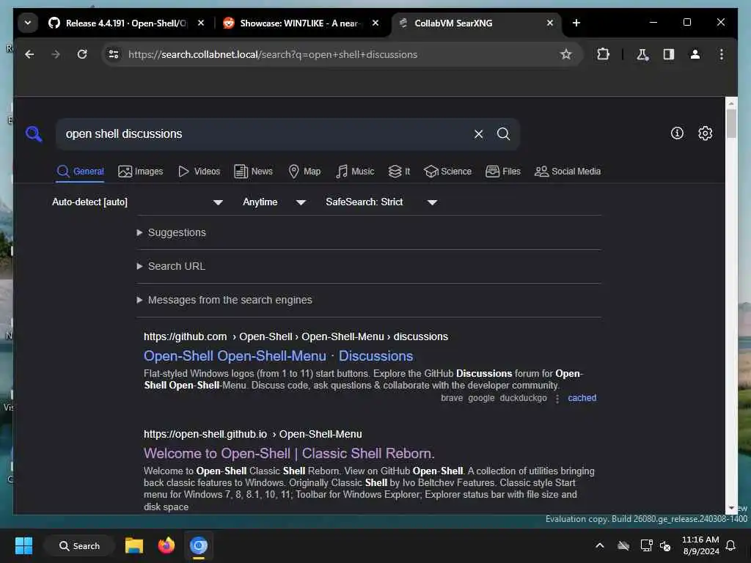The width and height of the screenshot is (751, 563).
Task: Open SearXNG preferences gear icon
Action: click(705, 133)
